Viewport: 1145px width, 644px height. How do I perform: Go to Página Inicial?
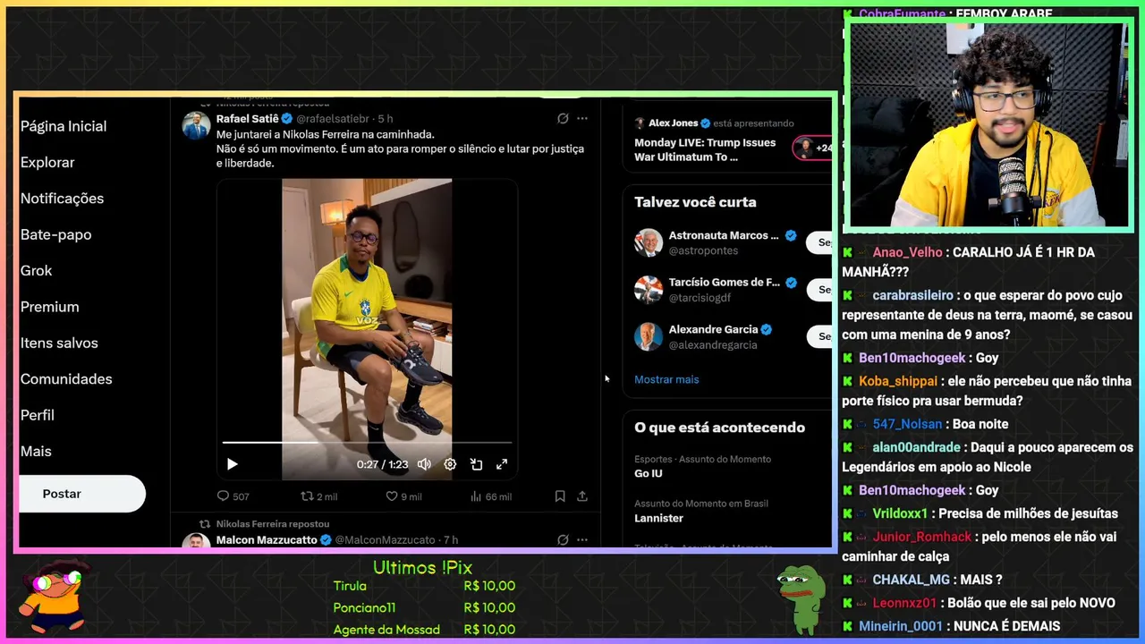click(64, 126)
